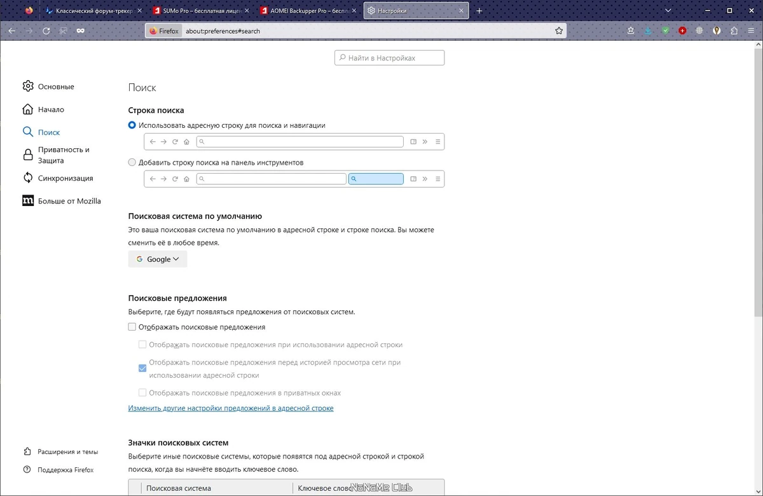Switch to AOMEI Backupper Pro tab
The width and height of the screenshot is (763, 496).
pos(310,11)
